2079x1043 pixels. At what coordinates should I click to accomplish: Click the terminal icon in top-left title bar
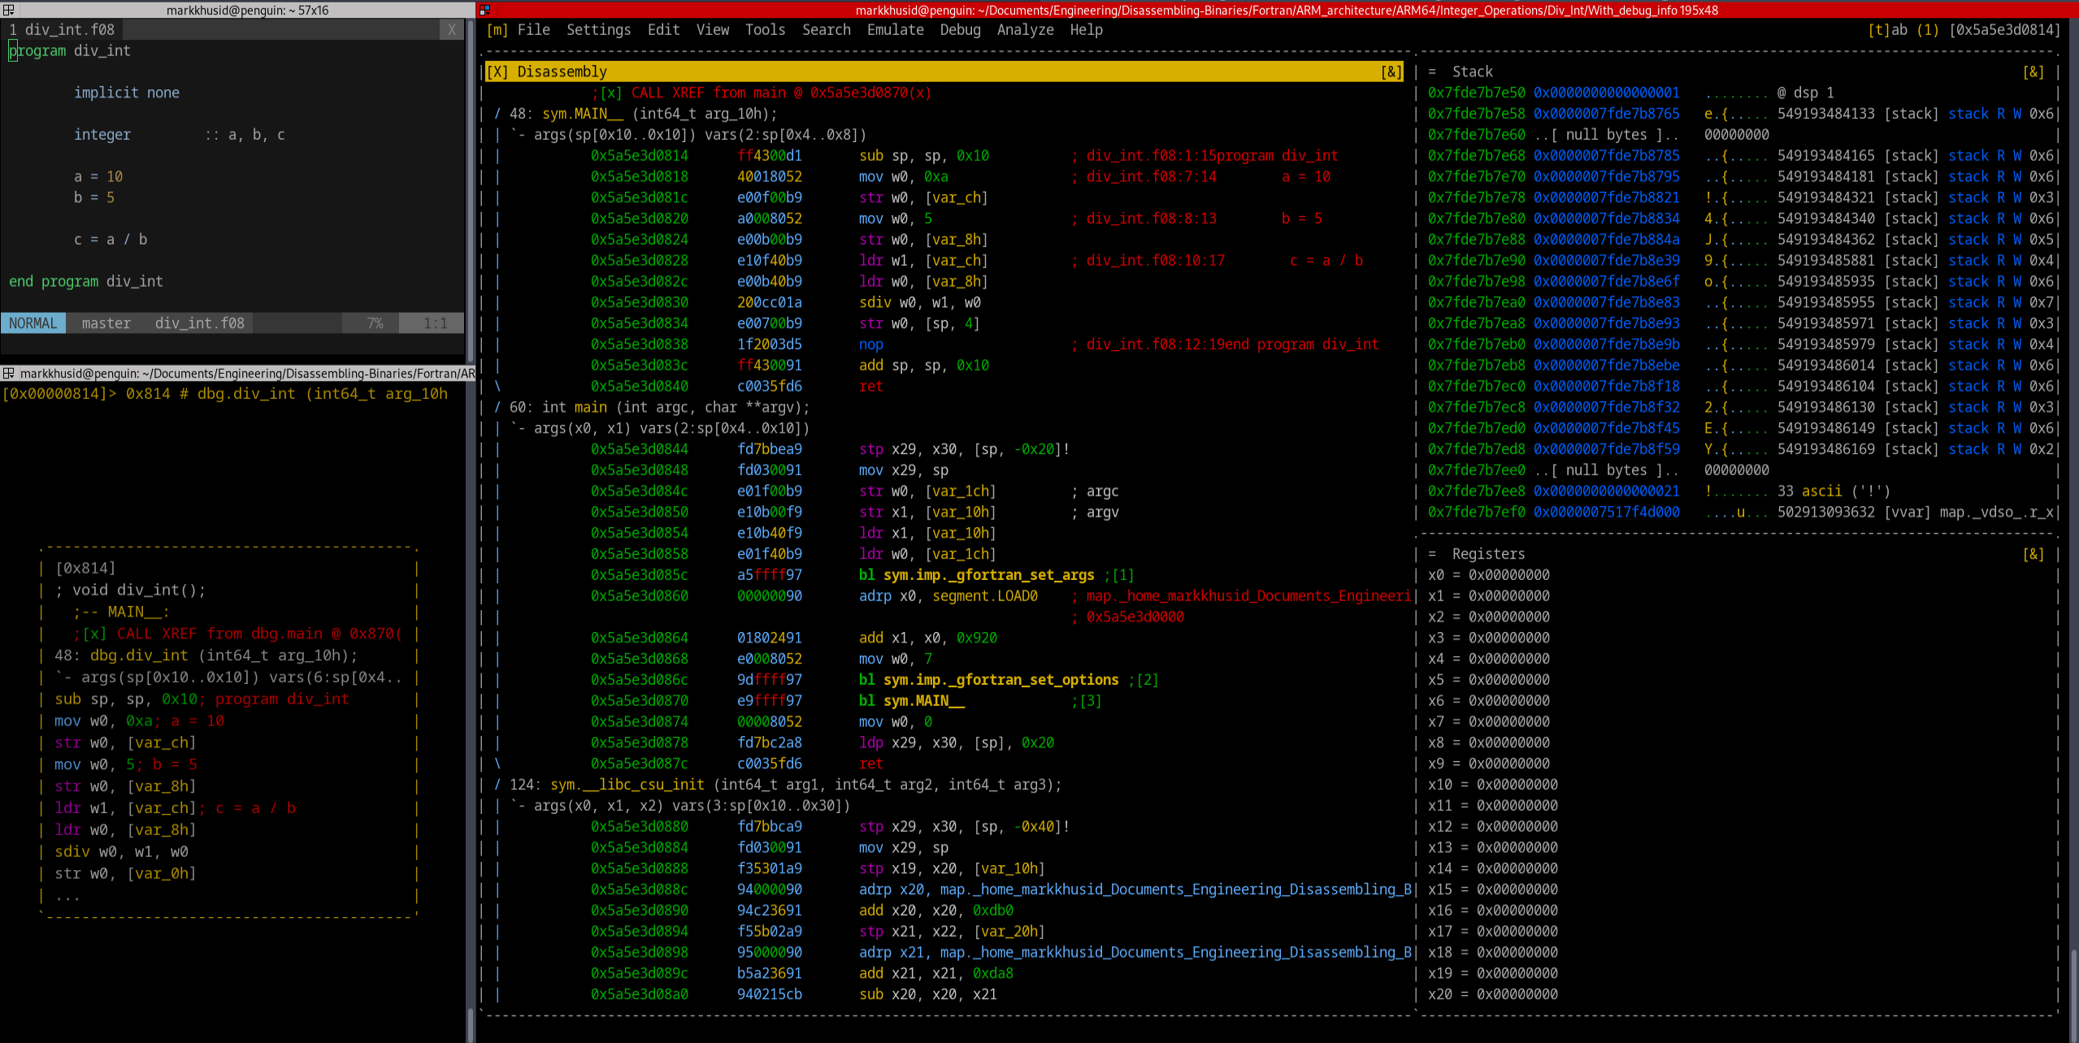pos(8,10)
